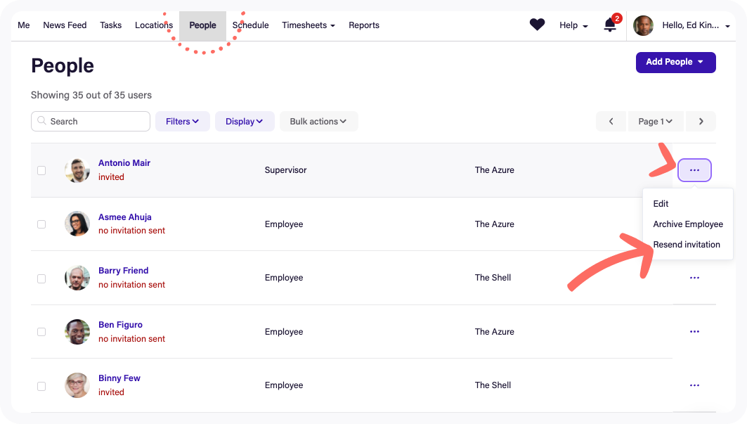Viewport: 747px width, 424px height.
Task: Open the notifications bell icon
Action: pyautogui.click(x=610, y=25)
